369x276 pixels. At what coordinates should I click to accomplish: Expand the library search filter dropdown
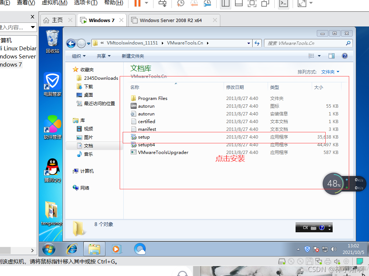[33, 27]
